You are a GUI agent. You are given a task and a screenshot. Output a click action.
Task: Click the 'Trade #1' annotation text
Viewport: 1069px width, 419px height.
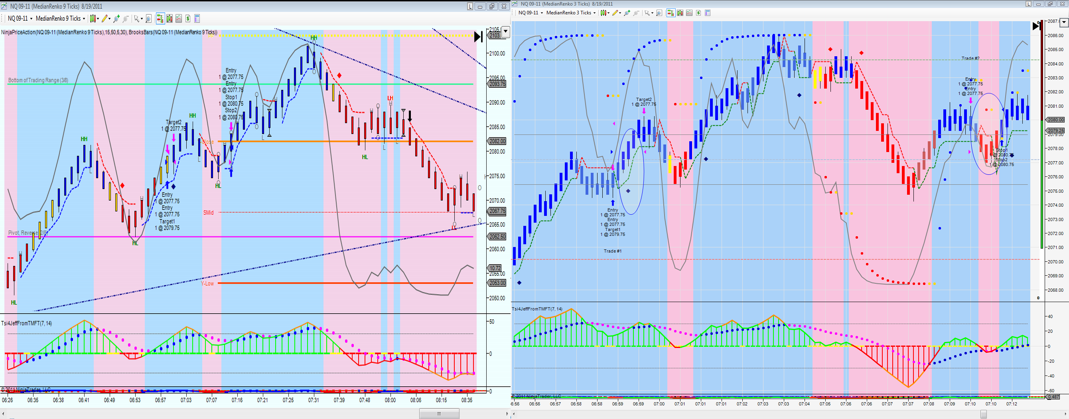(613, 251)
